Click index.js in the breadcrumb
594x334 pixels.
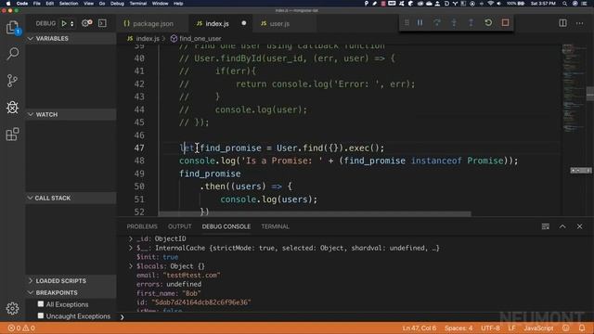click(x=148, y=39)
